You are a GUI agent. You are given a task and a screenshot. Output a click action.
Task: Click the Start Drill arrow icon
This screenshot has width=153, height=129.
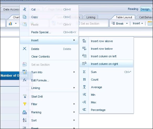pyautogui.click(x=25, y=96)
